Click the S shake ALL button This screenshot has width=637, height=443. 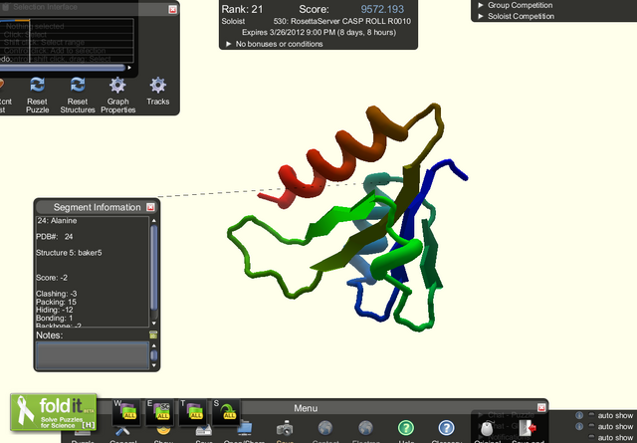[x=226, y=412]
